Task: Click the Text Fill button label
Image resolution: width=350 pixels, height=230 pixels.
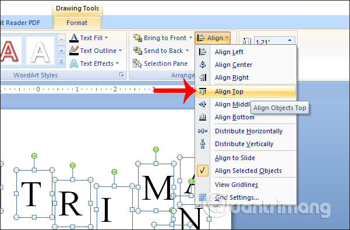Action: tap(91, 38)
